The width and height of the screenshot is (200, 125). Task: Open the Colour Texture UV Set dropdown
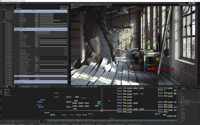click(x=51, y=78)
